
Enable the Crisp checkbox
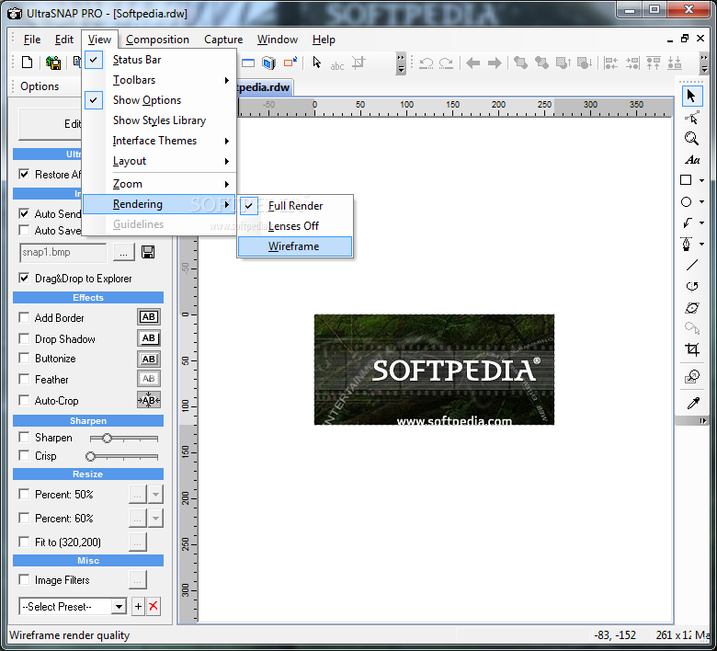[x=24, y=456]
